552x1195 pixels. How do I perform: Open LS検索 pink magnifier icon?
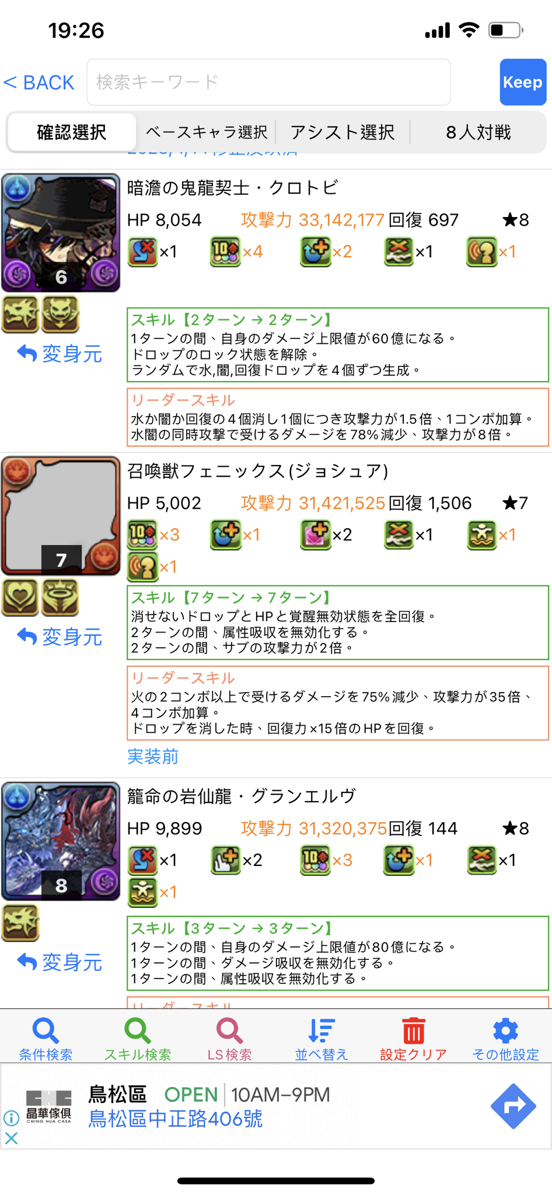click(x=229, y=1031)
